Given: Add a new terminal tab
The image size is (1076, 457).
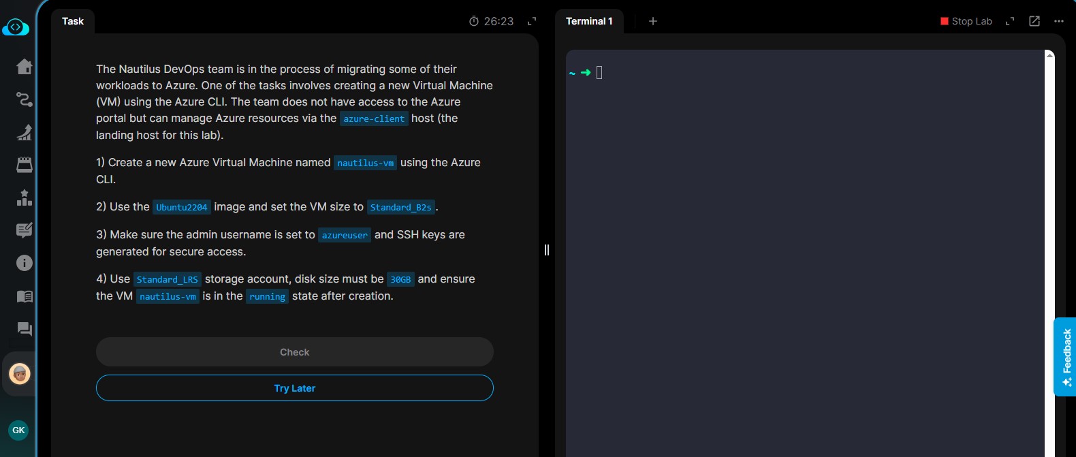Looking at the screenshot, I should (653, 21).
